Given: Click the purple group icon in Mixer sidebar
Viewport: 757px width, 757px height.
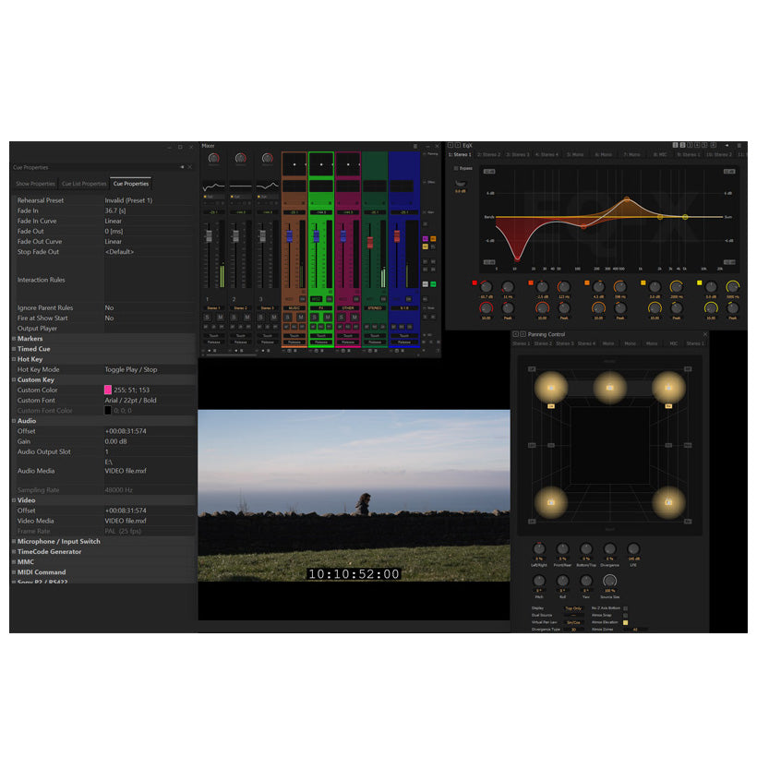Looking at the screenshot, I should pos(426,238).
